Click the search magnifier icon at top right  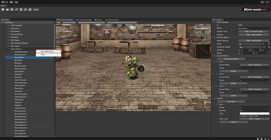pos(268,2)
